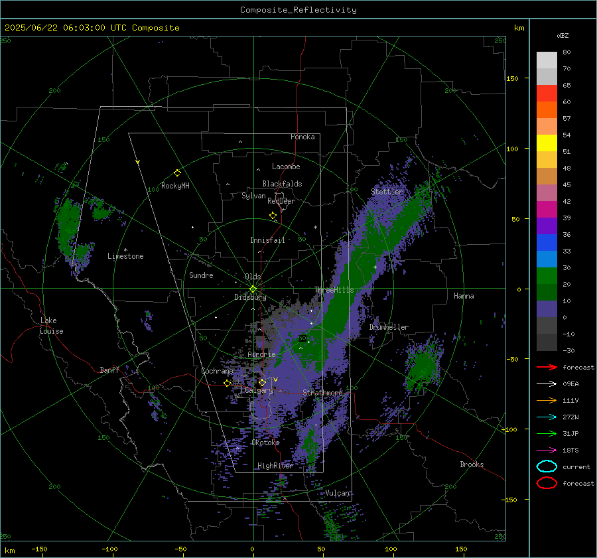Click the Cochrane label
The width and height of the screenshot is (597, 558).
coord(217,371)
